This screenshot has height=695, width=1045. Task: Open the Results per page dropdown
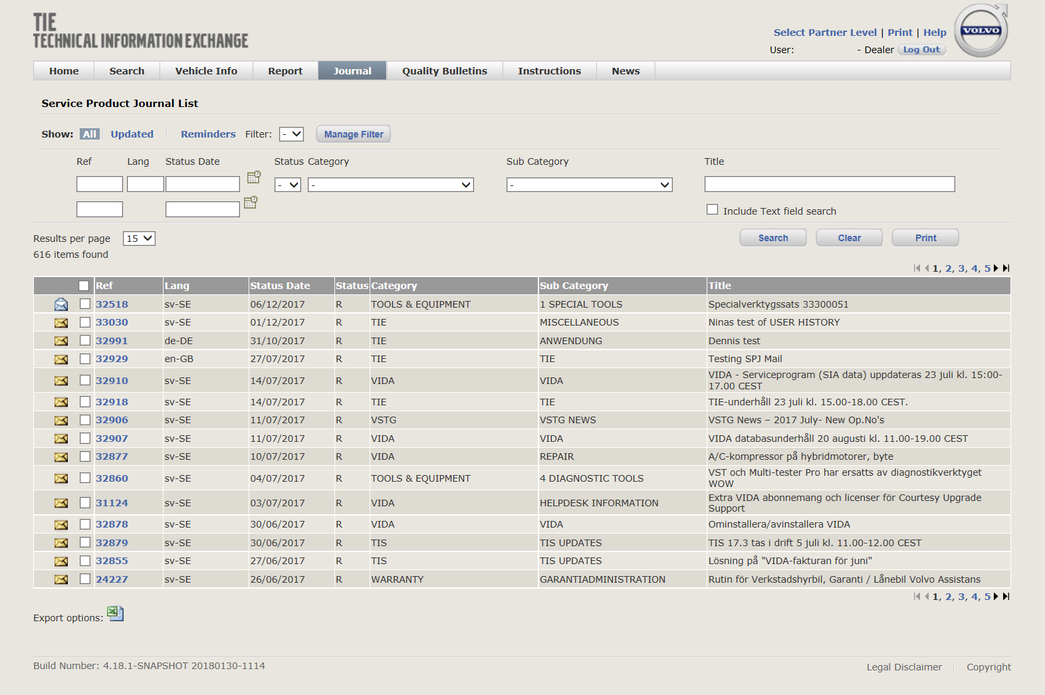click(x=139, y=239)
